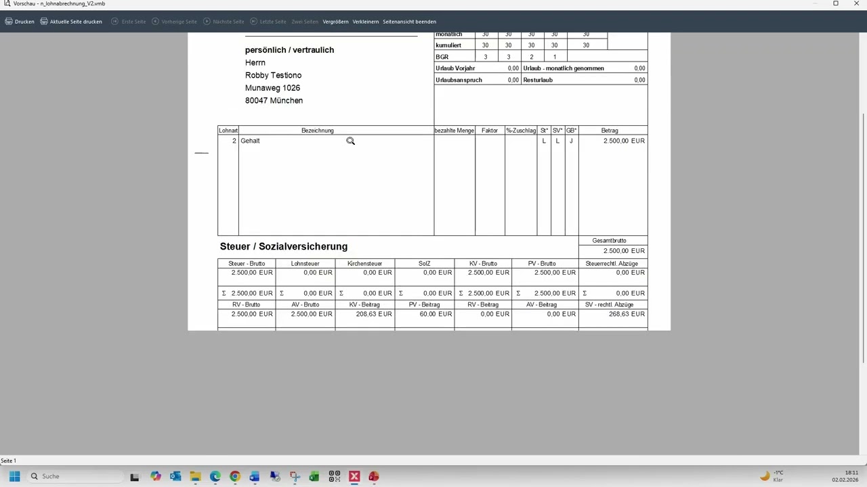This screenshot has height=487, width=867.
Task: Click the 'Urlaubsanspruch' label
Action: click(x=459, y=80)
